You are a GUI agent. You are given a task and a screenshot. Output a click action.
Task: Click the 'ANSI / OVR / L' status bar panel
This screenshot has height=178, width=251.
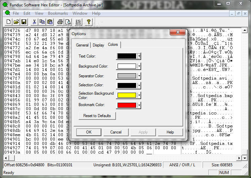tap(182, 165)
